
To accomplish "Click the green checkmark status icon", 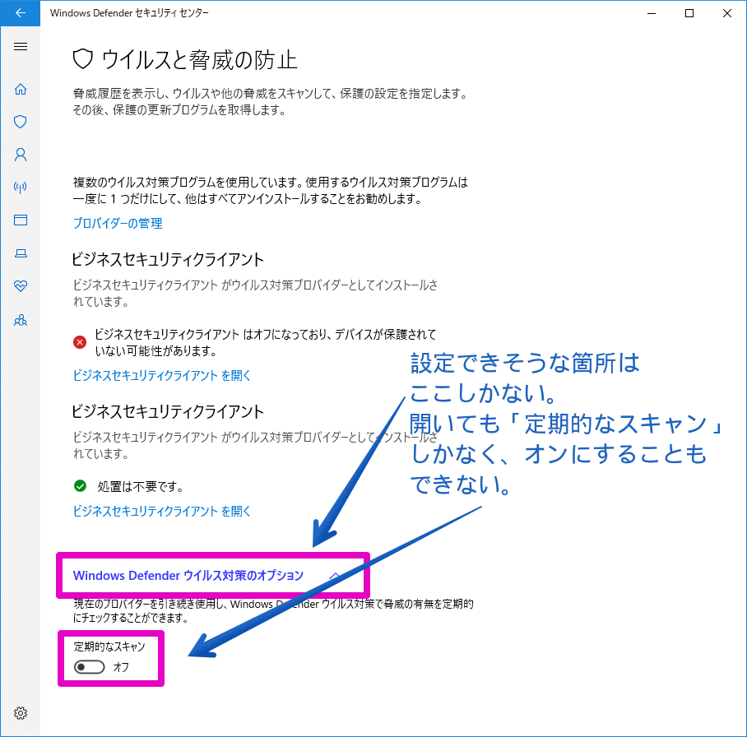I will [x=80, y=486].
